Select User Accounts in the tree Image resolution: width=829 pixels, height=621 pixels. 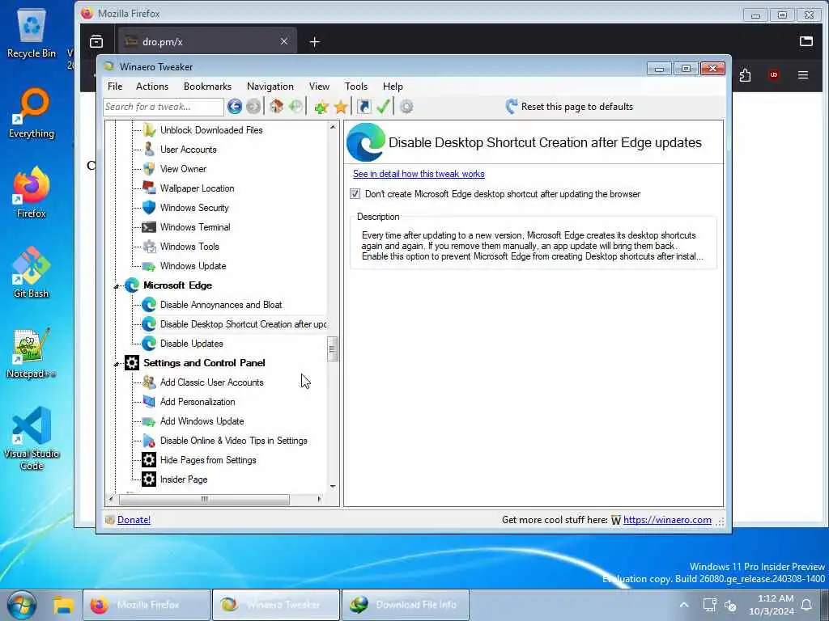click(188, 150)
